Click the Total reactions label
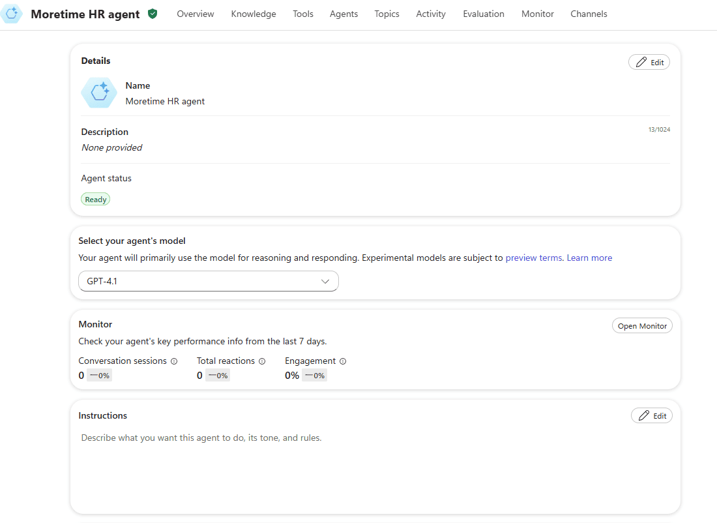 tap(226, 361)
